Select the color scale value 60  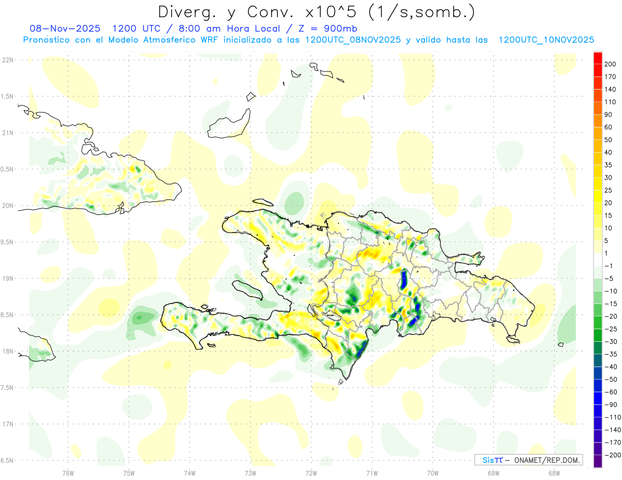click(609, 127)
